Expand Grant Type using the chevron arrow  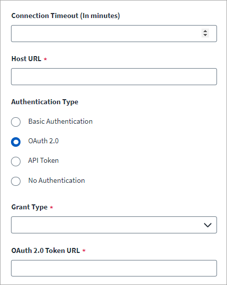[x=207, y=225]
